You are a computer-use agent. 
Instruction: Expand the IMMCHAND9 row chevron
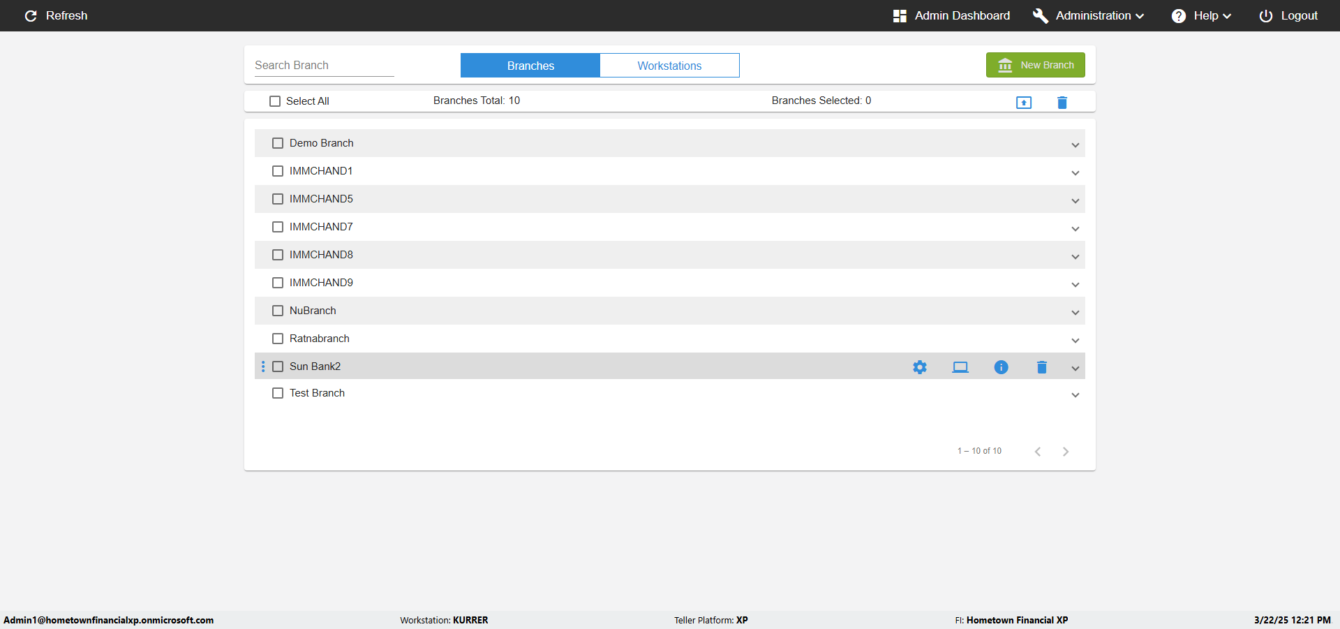click(x=1075, y=285)
